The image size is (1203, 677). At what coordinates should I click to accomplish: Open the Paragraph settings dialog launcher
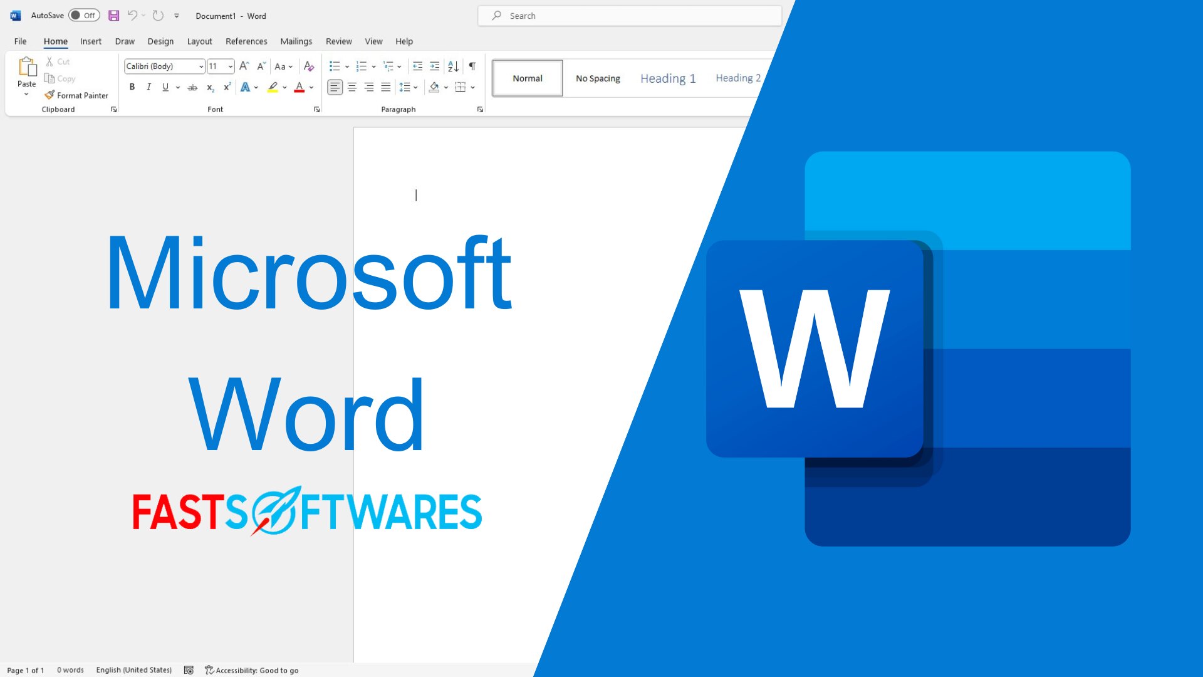pos(481,110)
